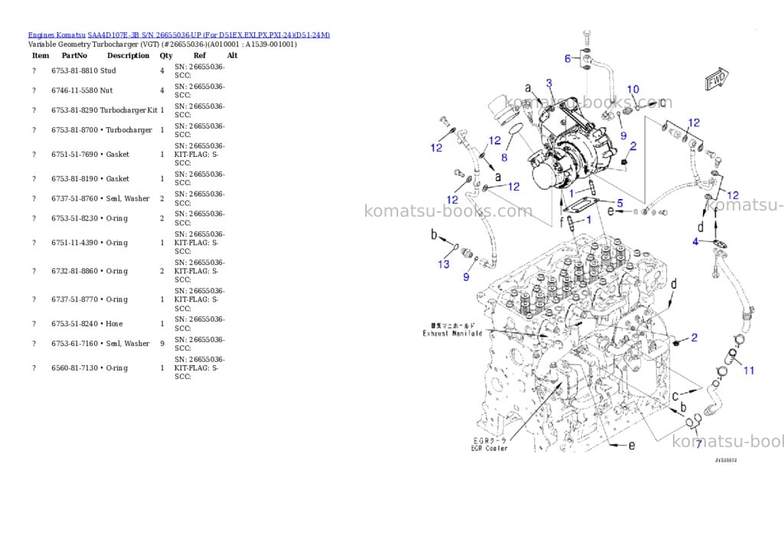The width and height of the screenshot is (784, 555).
Task: Select part number 6560-81-7130
Action: click(74, 368)
